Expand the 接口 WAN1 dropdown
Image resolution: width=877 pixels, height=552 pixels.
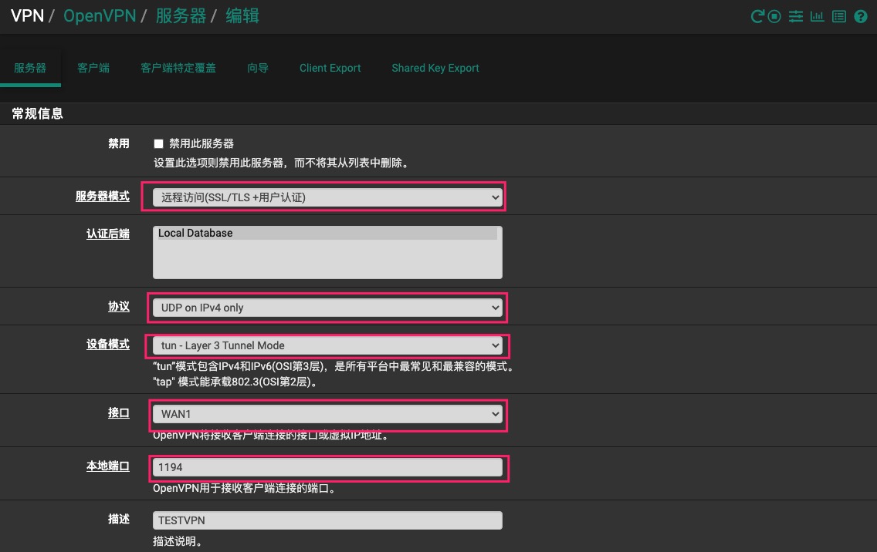click(327, 414)
